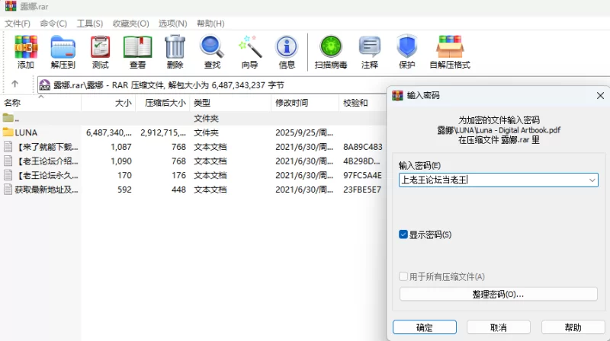Click the LUNA folder name

(x=26, y=133)
